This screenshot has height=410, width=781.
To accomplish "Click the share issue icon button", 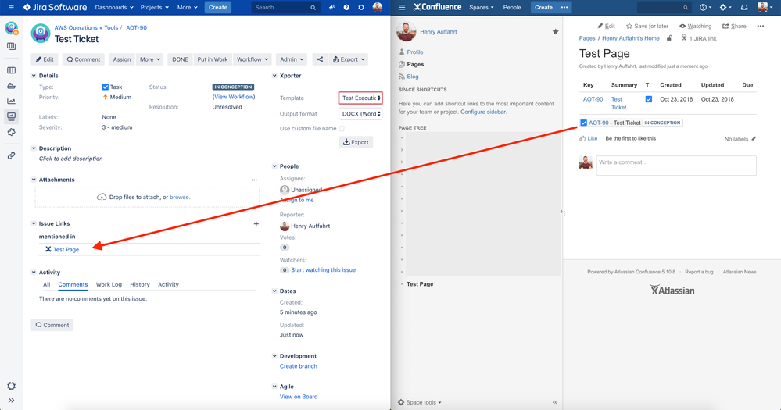I will pyautogui.click(x=320, y=59).
